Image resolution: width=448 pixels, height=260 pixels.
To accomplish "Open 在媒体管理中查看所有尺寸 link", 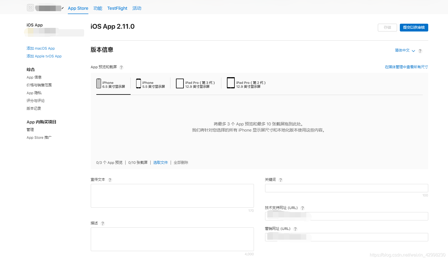I will 406,67.
